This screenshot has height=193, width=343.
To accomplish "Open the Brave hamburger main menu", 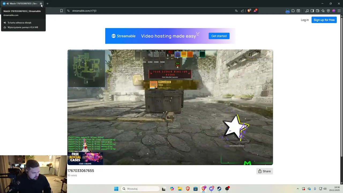I will [339, 11].
